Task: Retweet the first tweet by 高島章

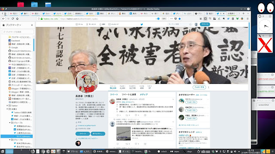Action: click(127, 115)
